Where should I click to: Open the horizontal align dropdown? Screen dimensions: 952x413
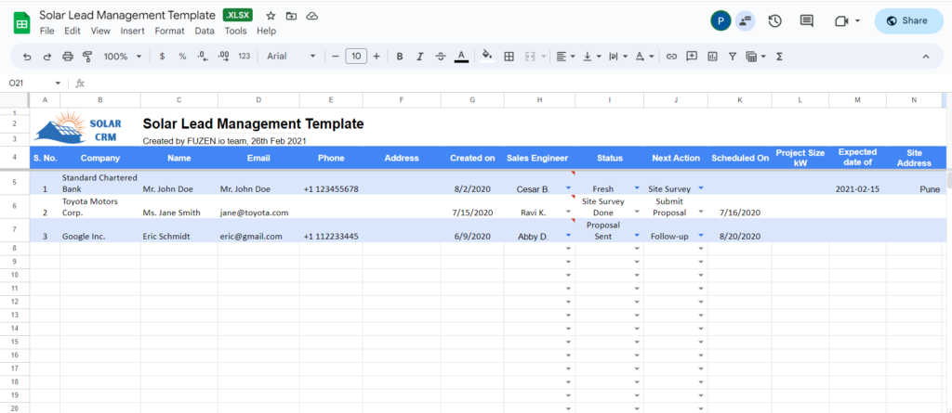click(x=565, y=57)
